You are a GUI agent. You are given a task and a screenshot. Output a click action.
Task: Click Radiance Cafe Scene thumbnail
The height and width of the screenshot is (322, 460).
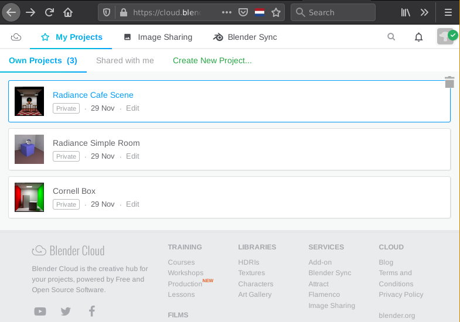29,101
